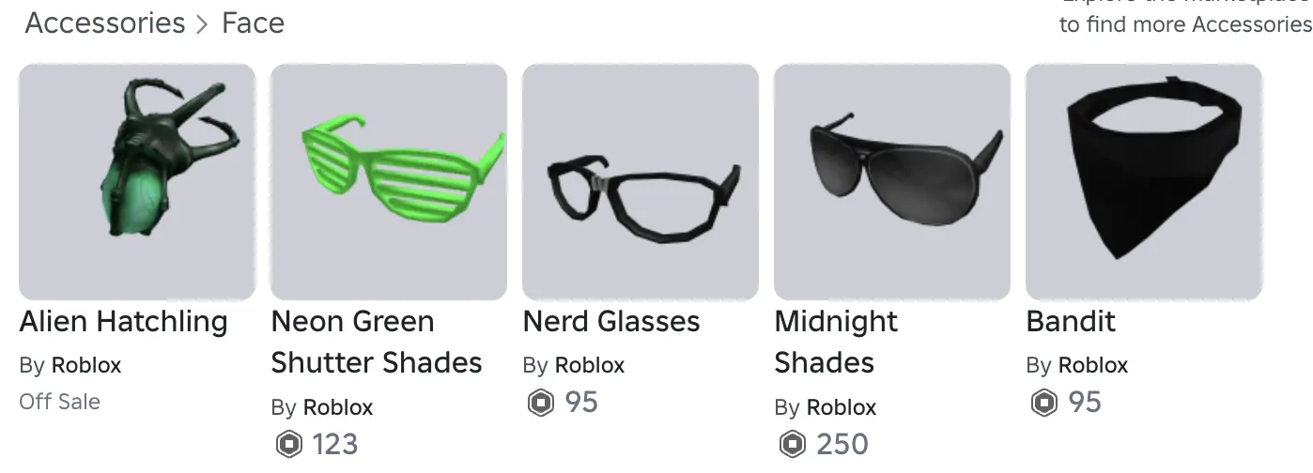
Task: Click the Robux icon beside 250
Action: 792,444
